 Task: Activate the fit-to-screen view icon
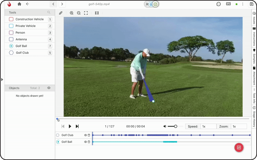[86, 13]
